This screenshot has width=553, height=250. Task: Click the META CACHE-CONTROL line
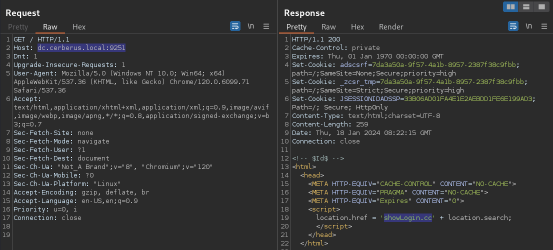[412, 183]
